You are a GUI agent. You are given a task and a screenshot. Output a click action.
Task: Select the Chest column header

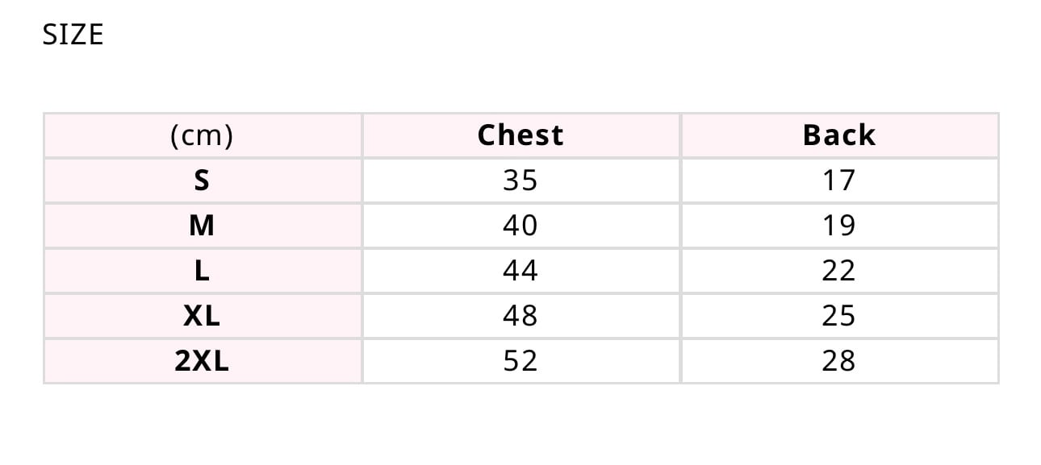(x=520, y=135)
